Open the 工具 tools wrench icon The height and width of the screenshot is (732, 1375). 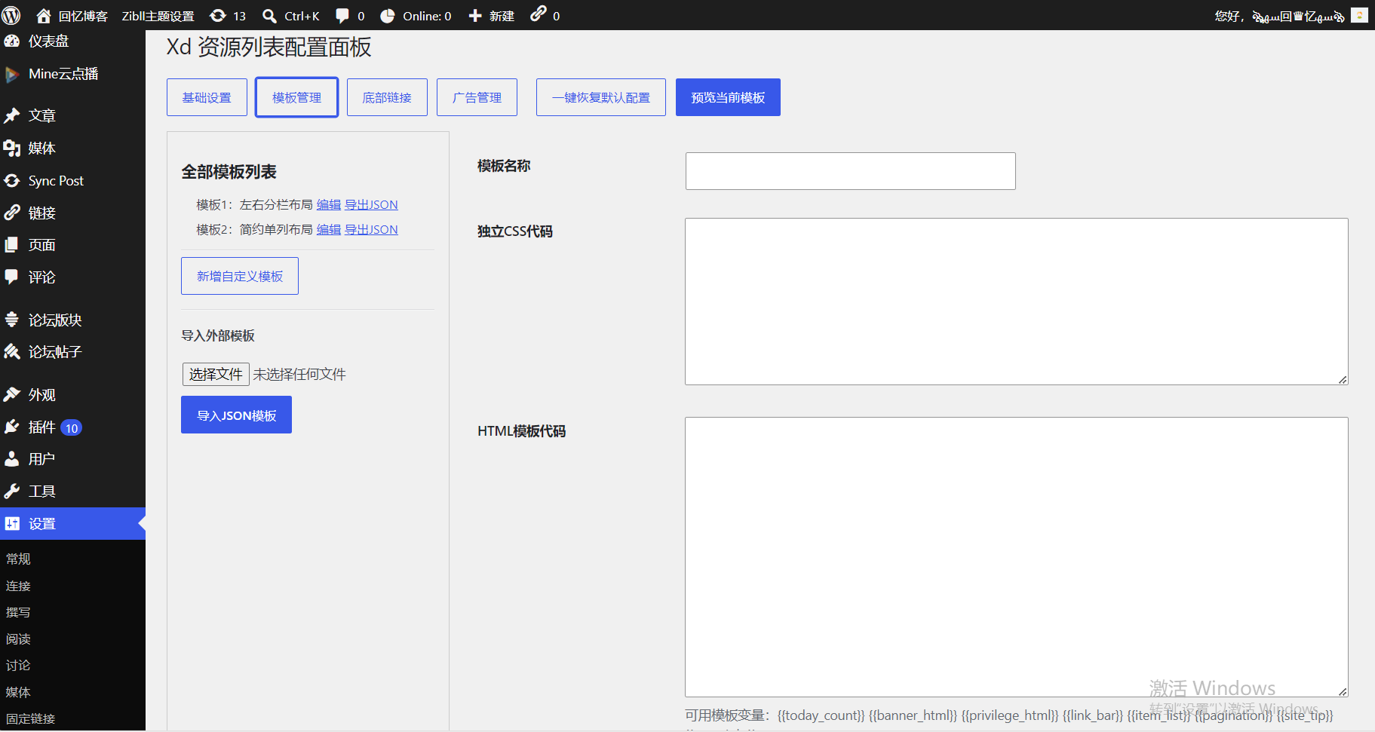[x=11, y=492]
